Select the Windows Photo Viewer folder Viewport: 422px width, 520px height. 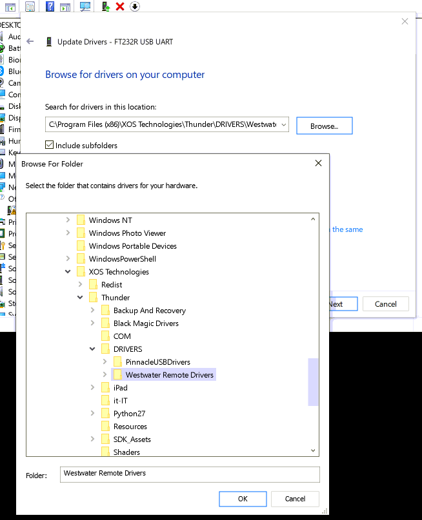pos(127,233)
